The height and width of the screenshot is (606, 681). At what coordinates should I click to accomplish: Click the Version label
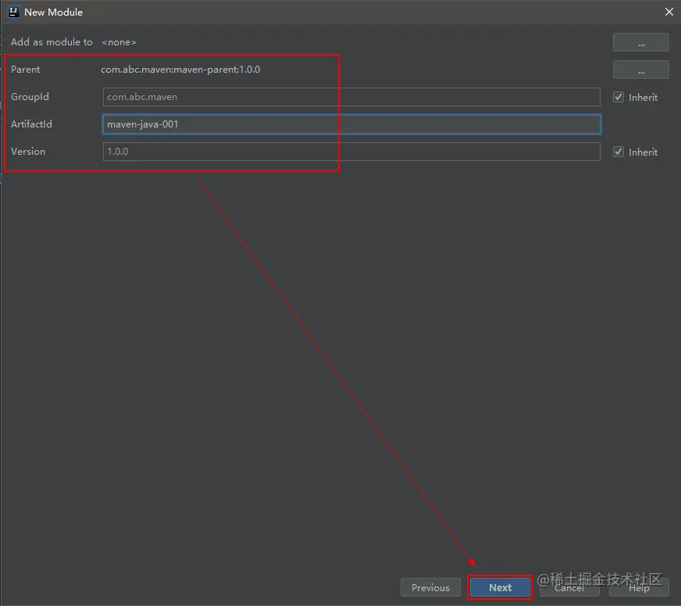point(28,151)
